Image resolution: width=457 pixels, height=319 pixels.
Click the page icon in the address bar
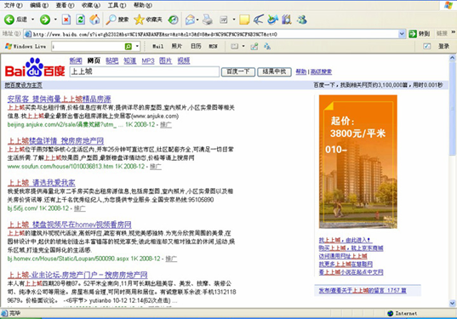coord(28,34)
